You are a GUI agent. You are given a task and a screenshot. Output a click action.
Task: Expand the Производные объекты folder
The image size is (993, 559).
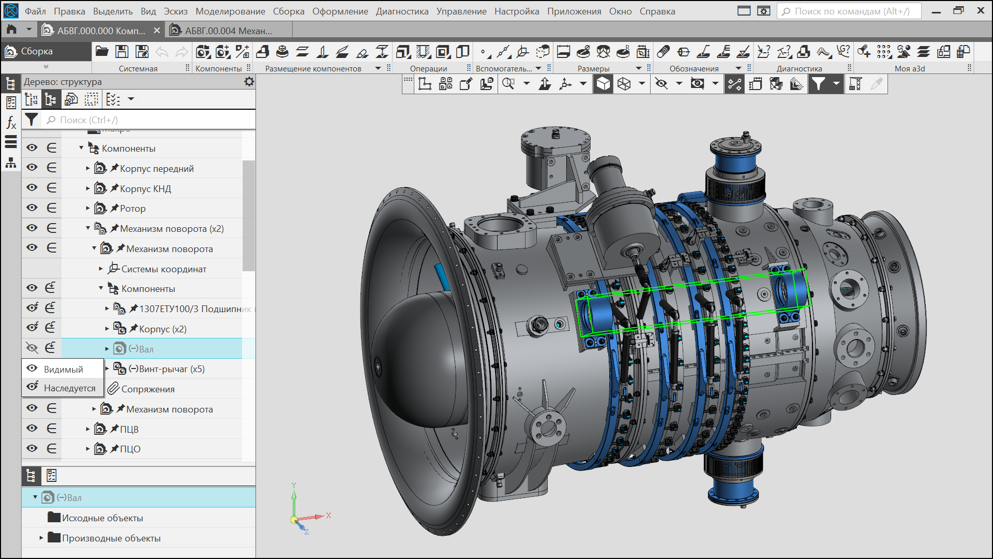41,538
